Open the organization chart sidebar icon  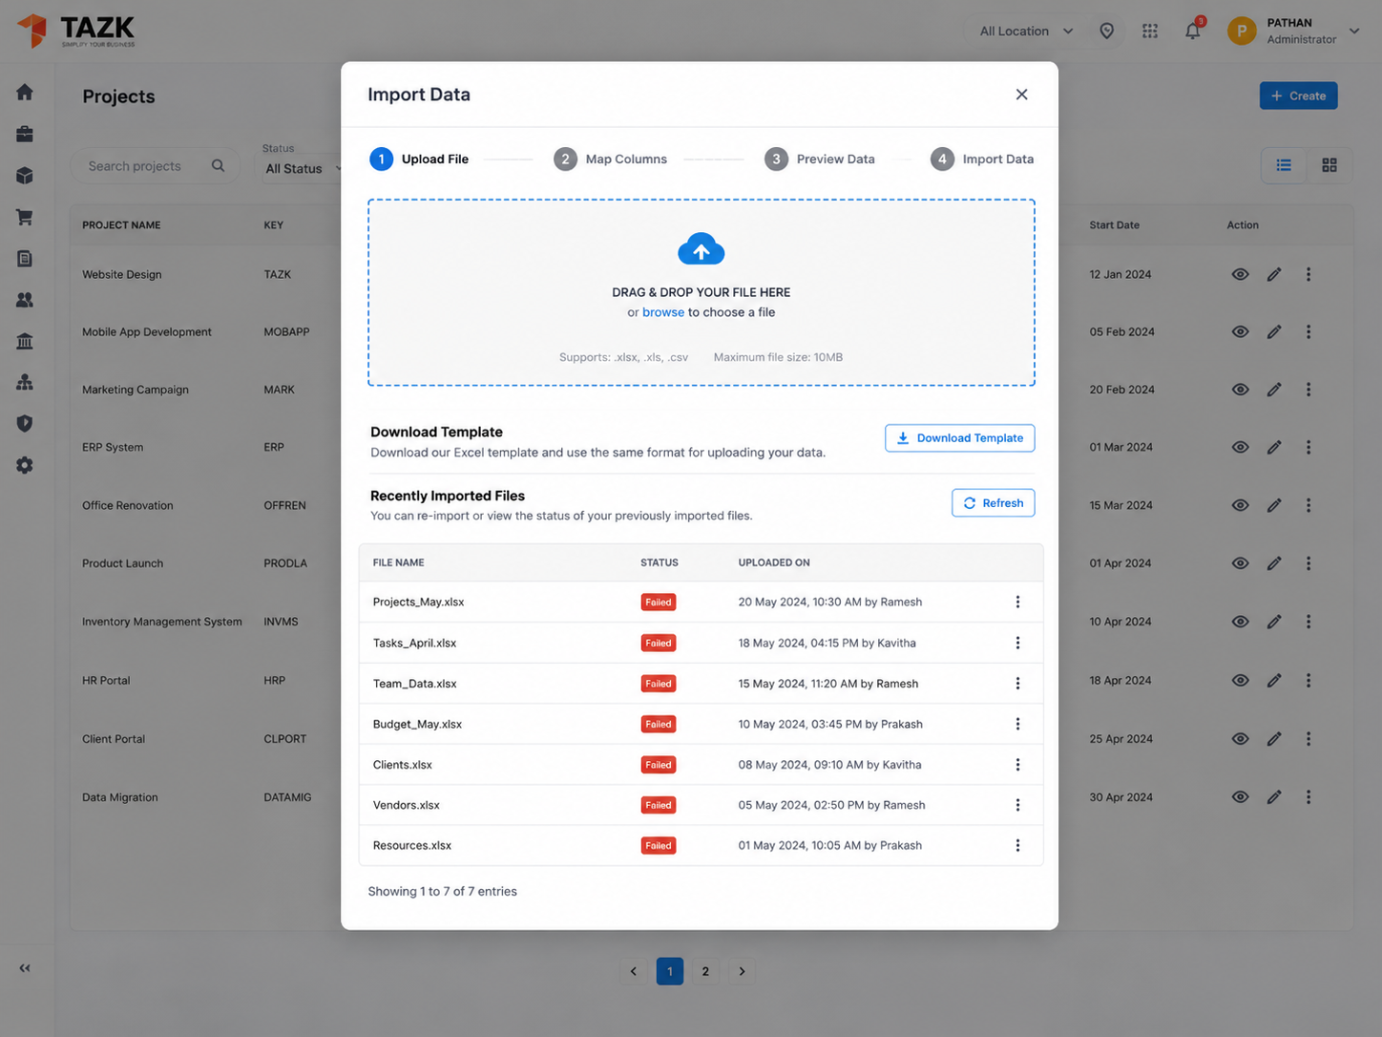(25, 382)
